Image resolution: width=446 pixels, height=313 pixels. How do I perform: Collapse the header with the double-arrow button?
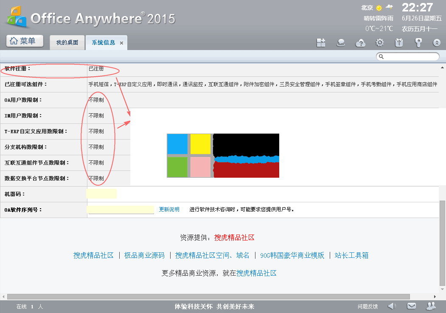(x=437, y=42)
